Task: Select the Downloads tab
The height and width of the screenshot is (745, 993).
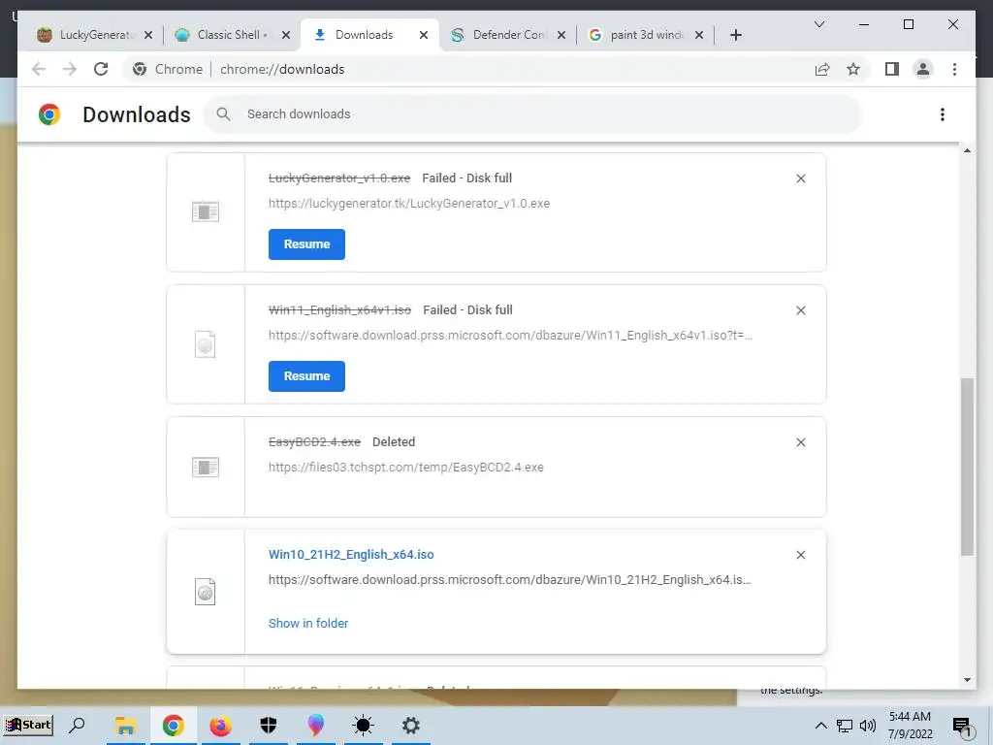Action: click(x=363, y=35)
